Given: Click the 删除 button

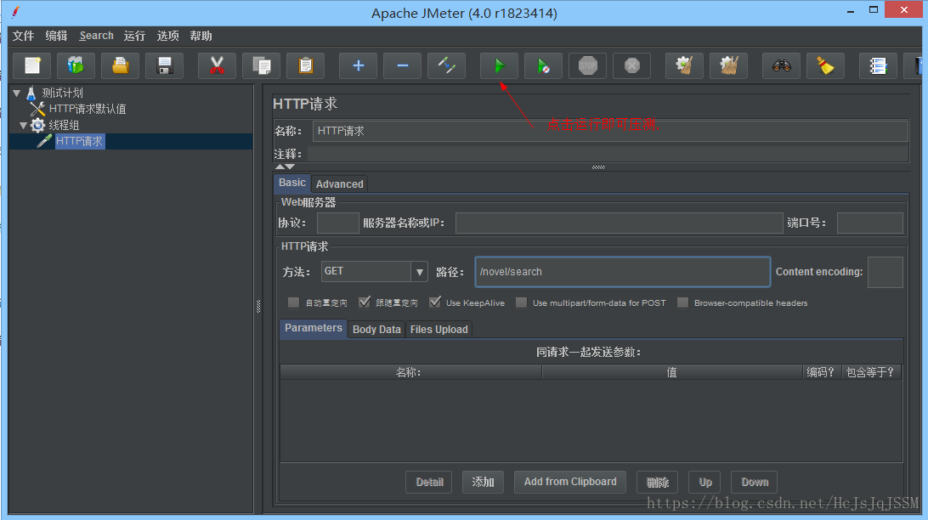Looking at the screenshot, I should (657, 482).
